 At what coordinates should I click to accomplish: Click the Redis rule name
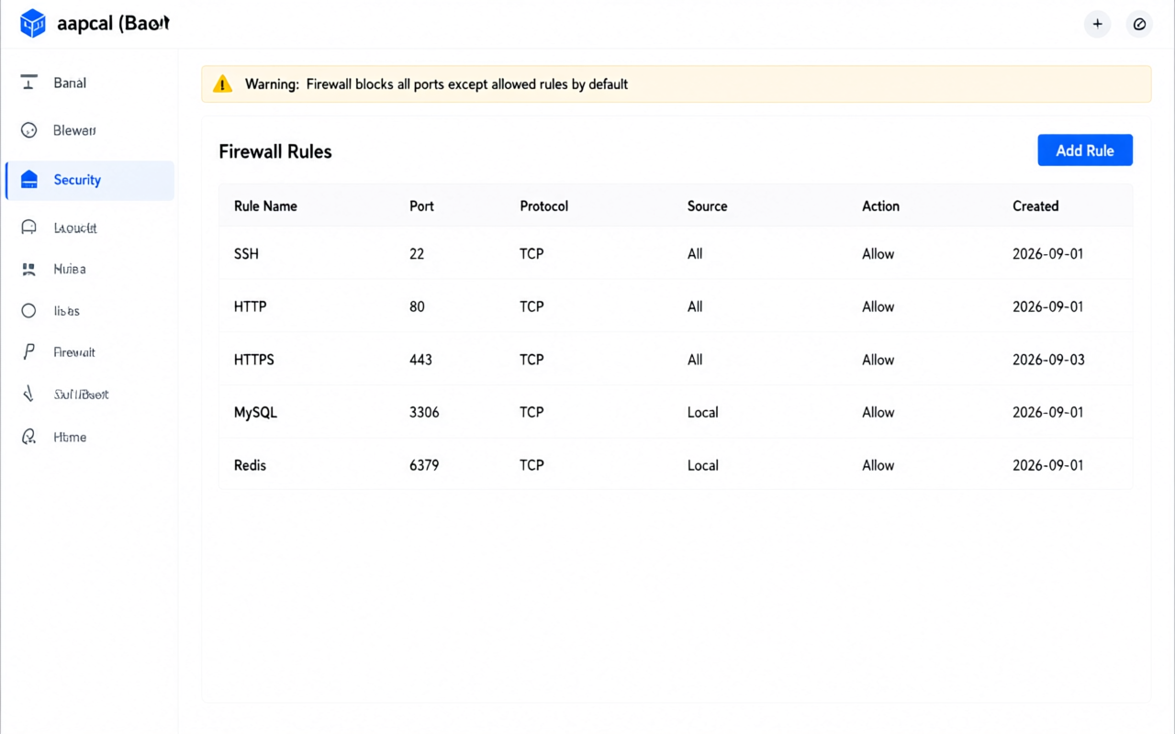tap(250, 465)
